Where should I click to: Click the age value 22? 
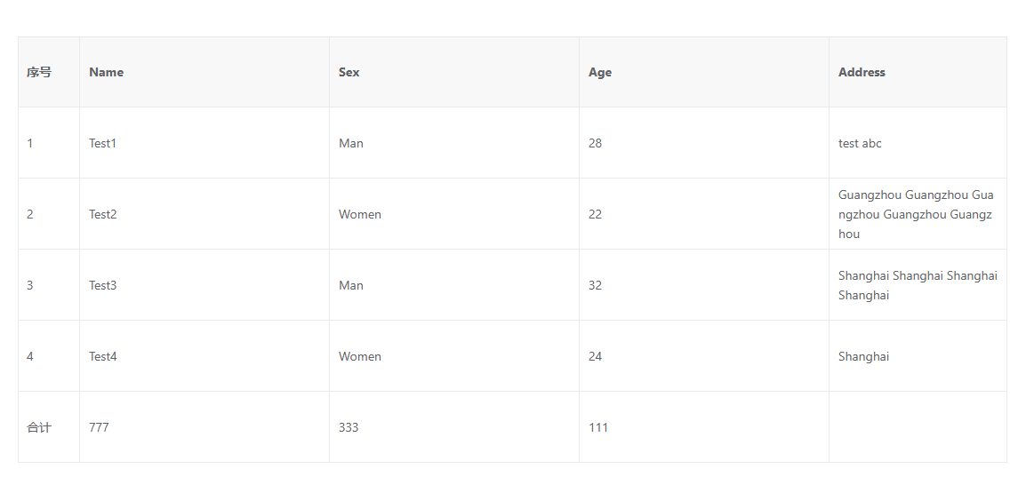[x=595, y=214]
